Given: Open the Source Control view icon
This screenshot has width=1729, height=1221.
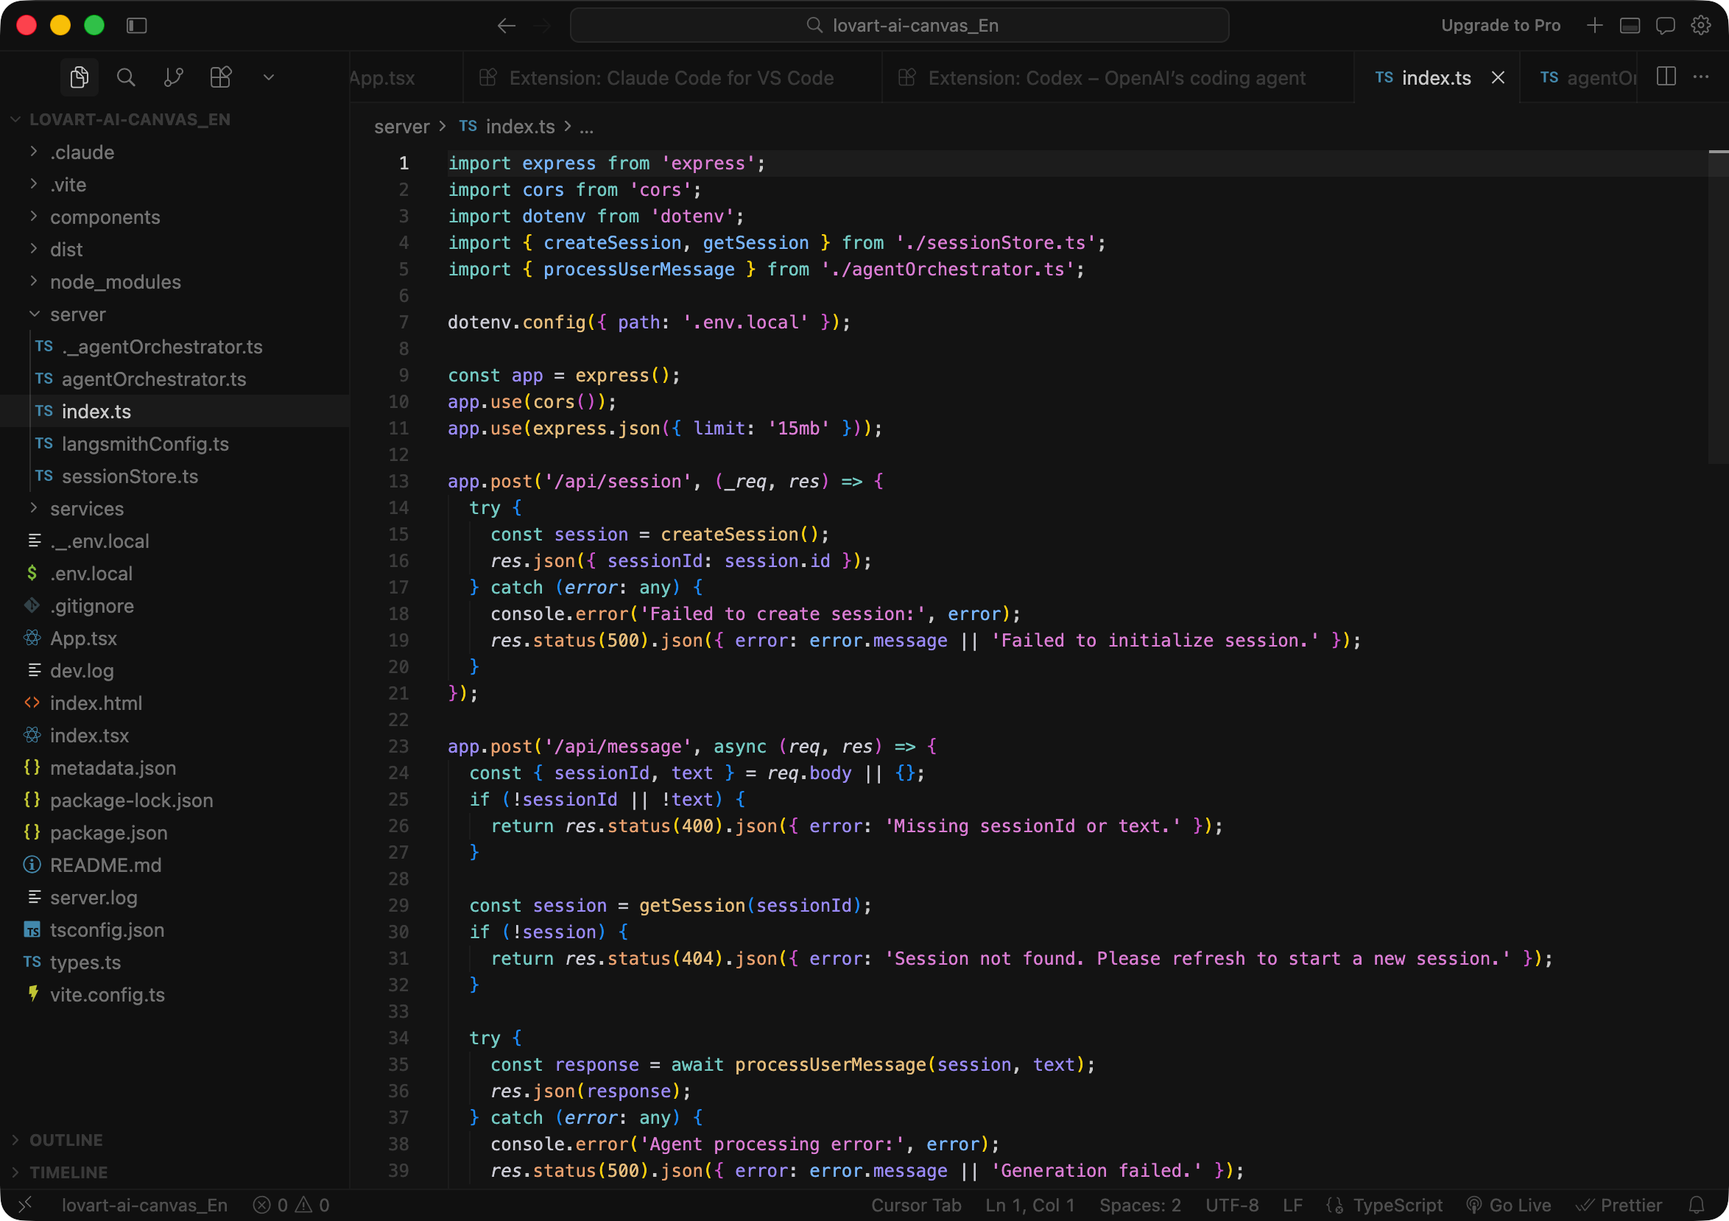Looking at the screenshot, I should coord(173,77).
